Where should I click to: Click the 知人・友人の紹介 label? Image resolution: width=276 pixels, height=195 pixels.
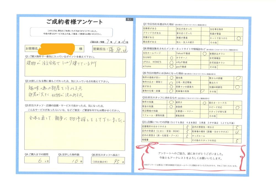coord(185,42)
